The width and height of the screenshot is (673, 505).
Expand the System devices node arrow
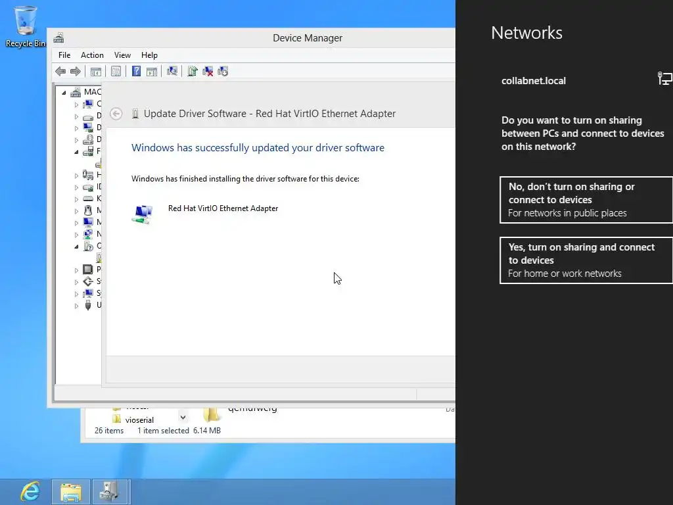pos(76,294)
